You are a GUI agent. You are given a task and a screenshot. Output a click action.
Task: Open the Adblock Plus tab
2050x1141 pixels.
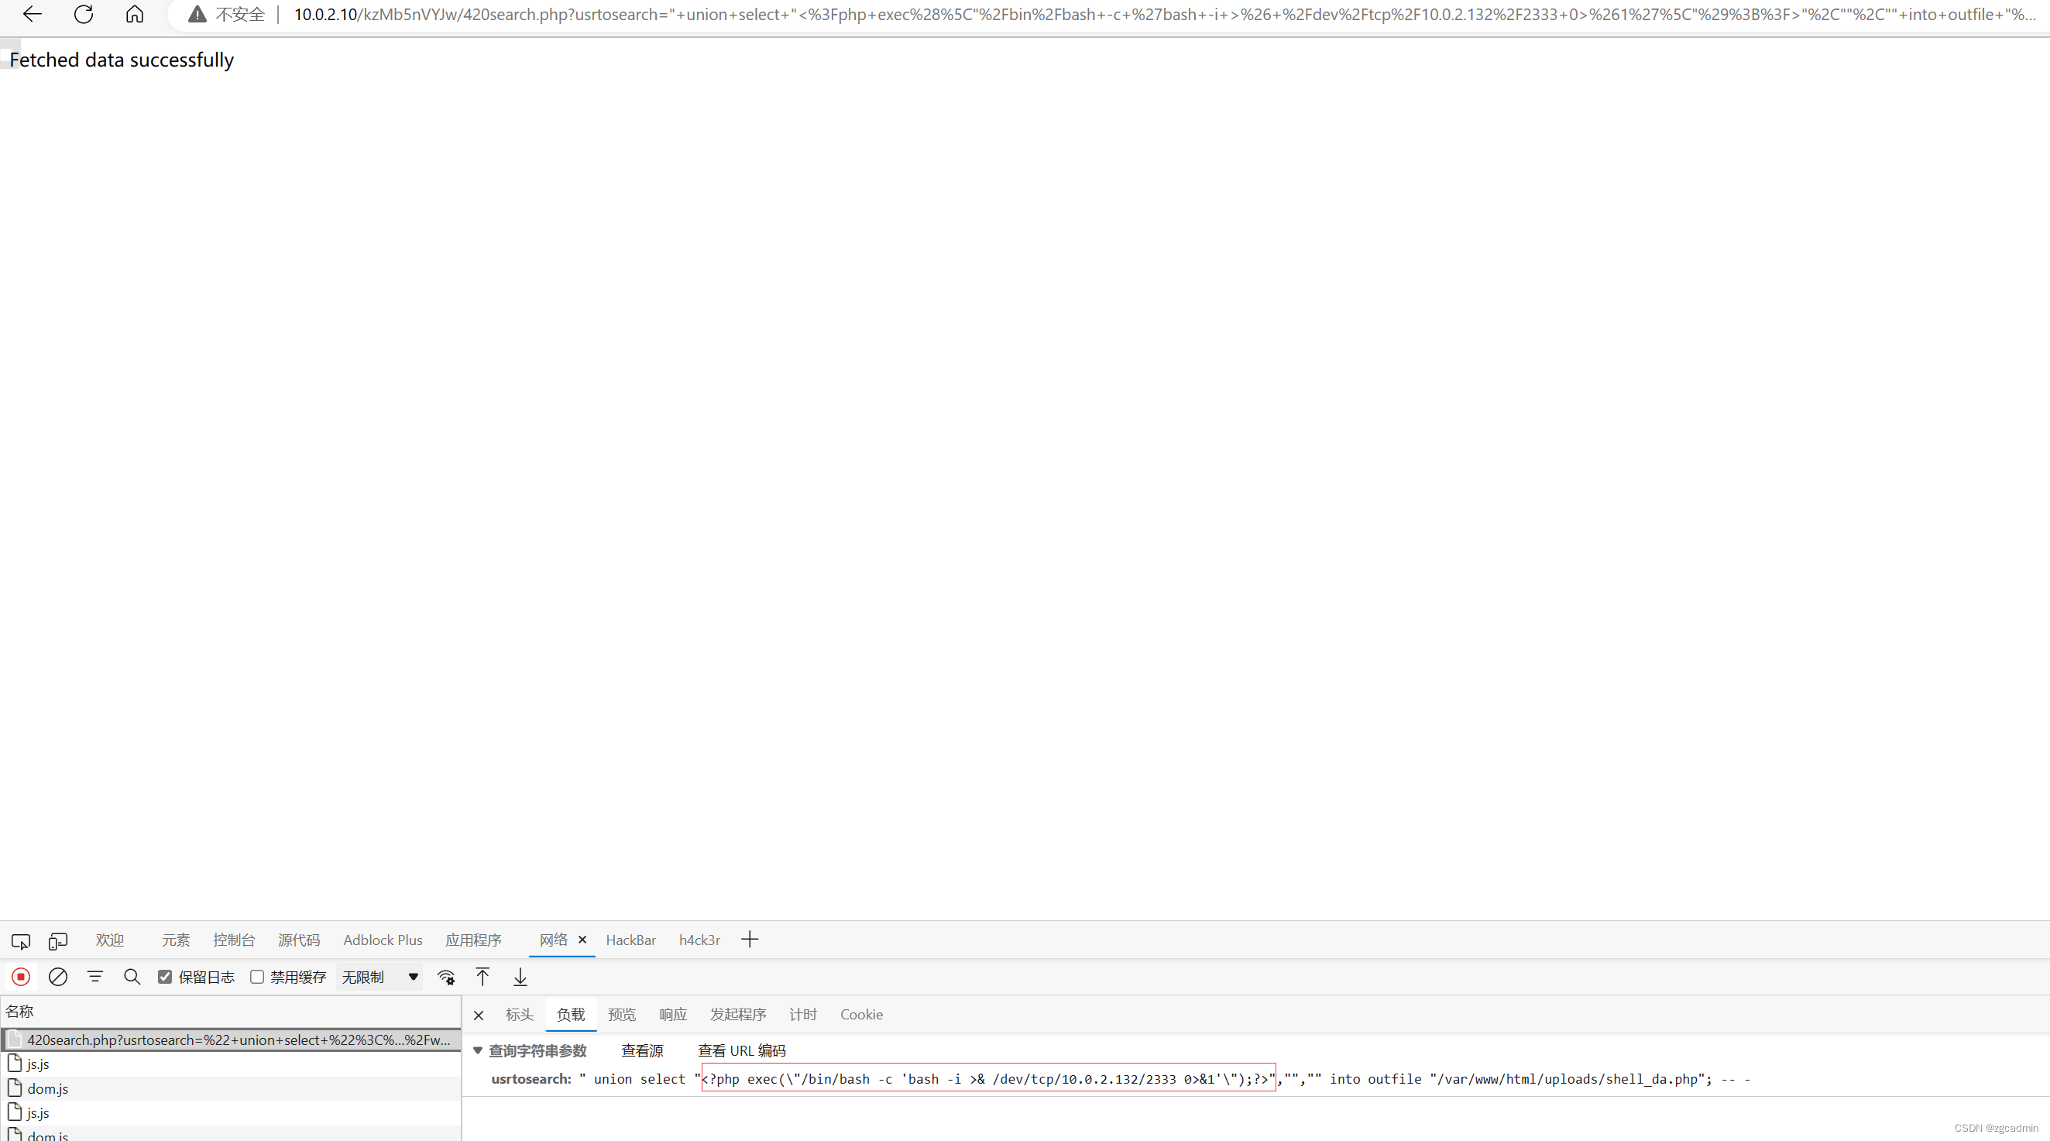[x=383, y=940]
